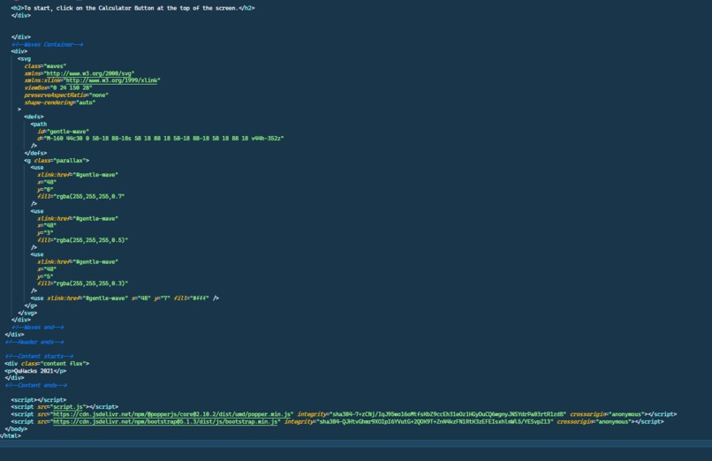This screenshot has height=461, width=712.
Task: Click the y="3" attribute line
Action: point(45,233)
